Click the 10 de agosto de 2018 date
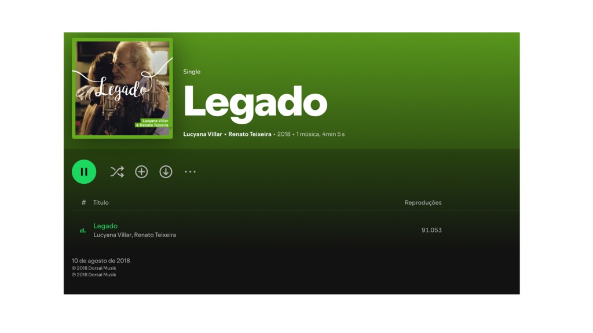The height and width of the screenshot is (333, 593). [101, 261]
